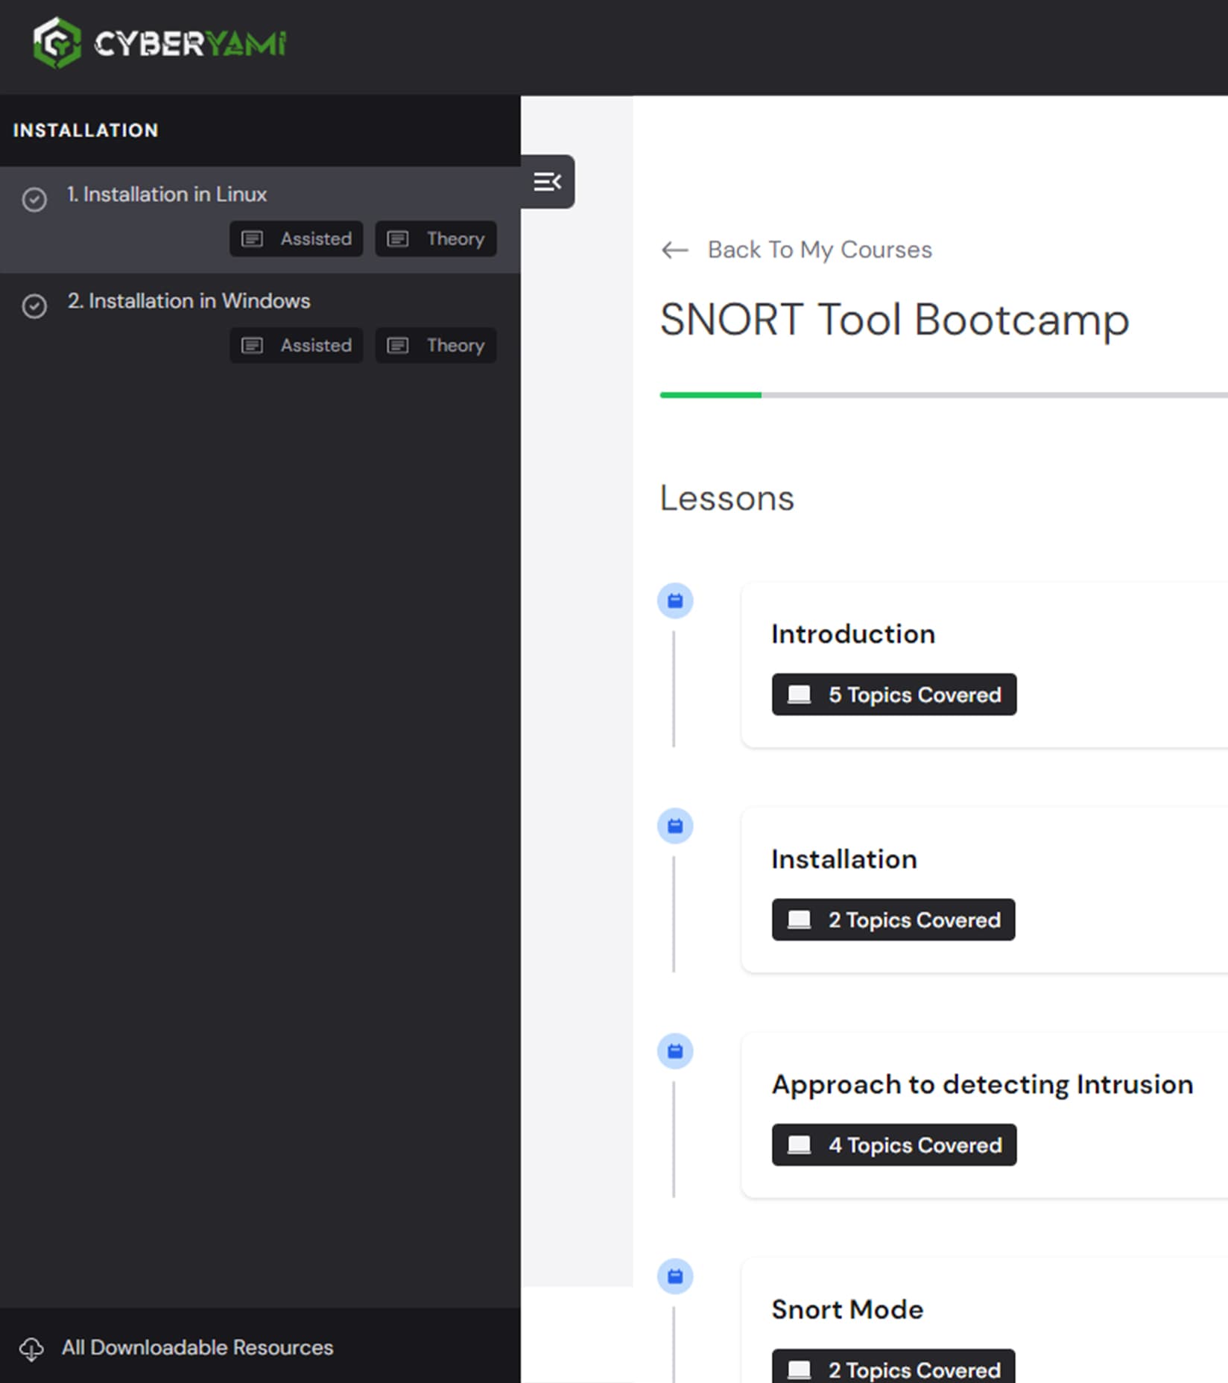Select the Installation in Windows topic

coord(189,301)
